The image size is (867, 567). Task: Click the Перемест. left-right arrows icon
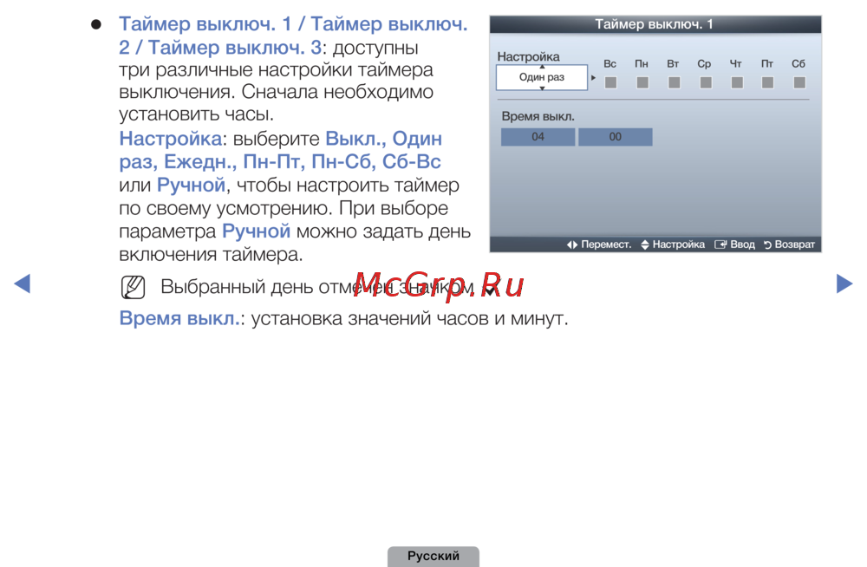572,245
